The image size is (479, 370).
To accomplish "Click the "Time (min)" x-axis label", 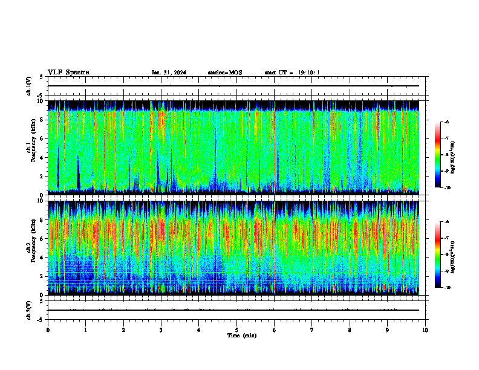I will tap(242, 336).
